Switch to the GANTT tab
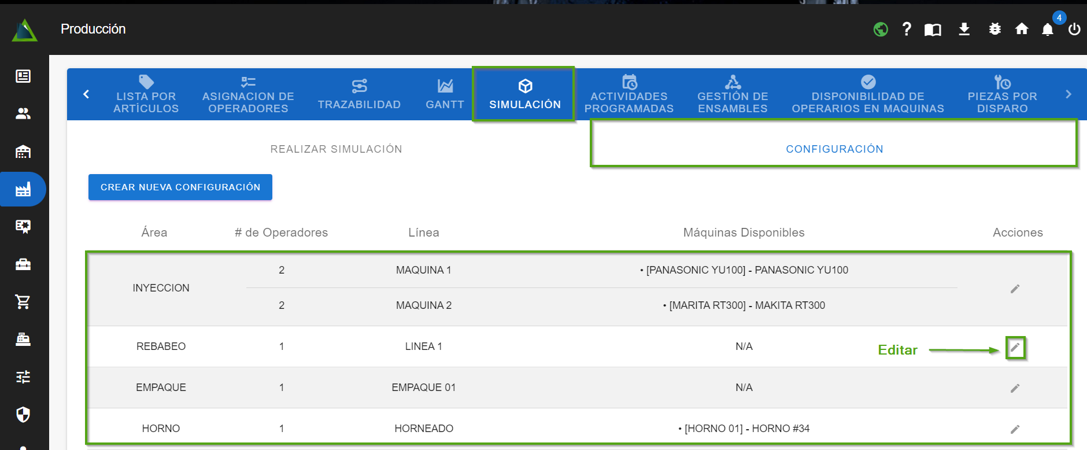Screen dimensions: 1087x450 [x=445, y=94]
